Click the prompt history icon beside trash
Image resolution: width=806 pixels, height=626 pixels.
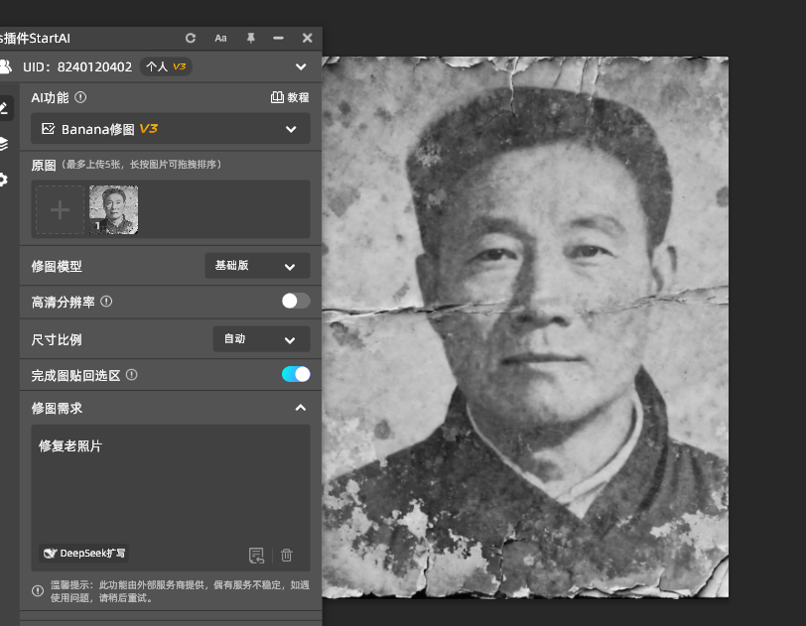point(256,556)
